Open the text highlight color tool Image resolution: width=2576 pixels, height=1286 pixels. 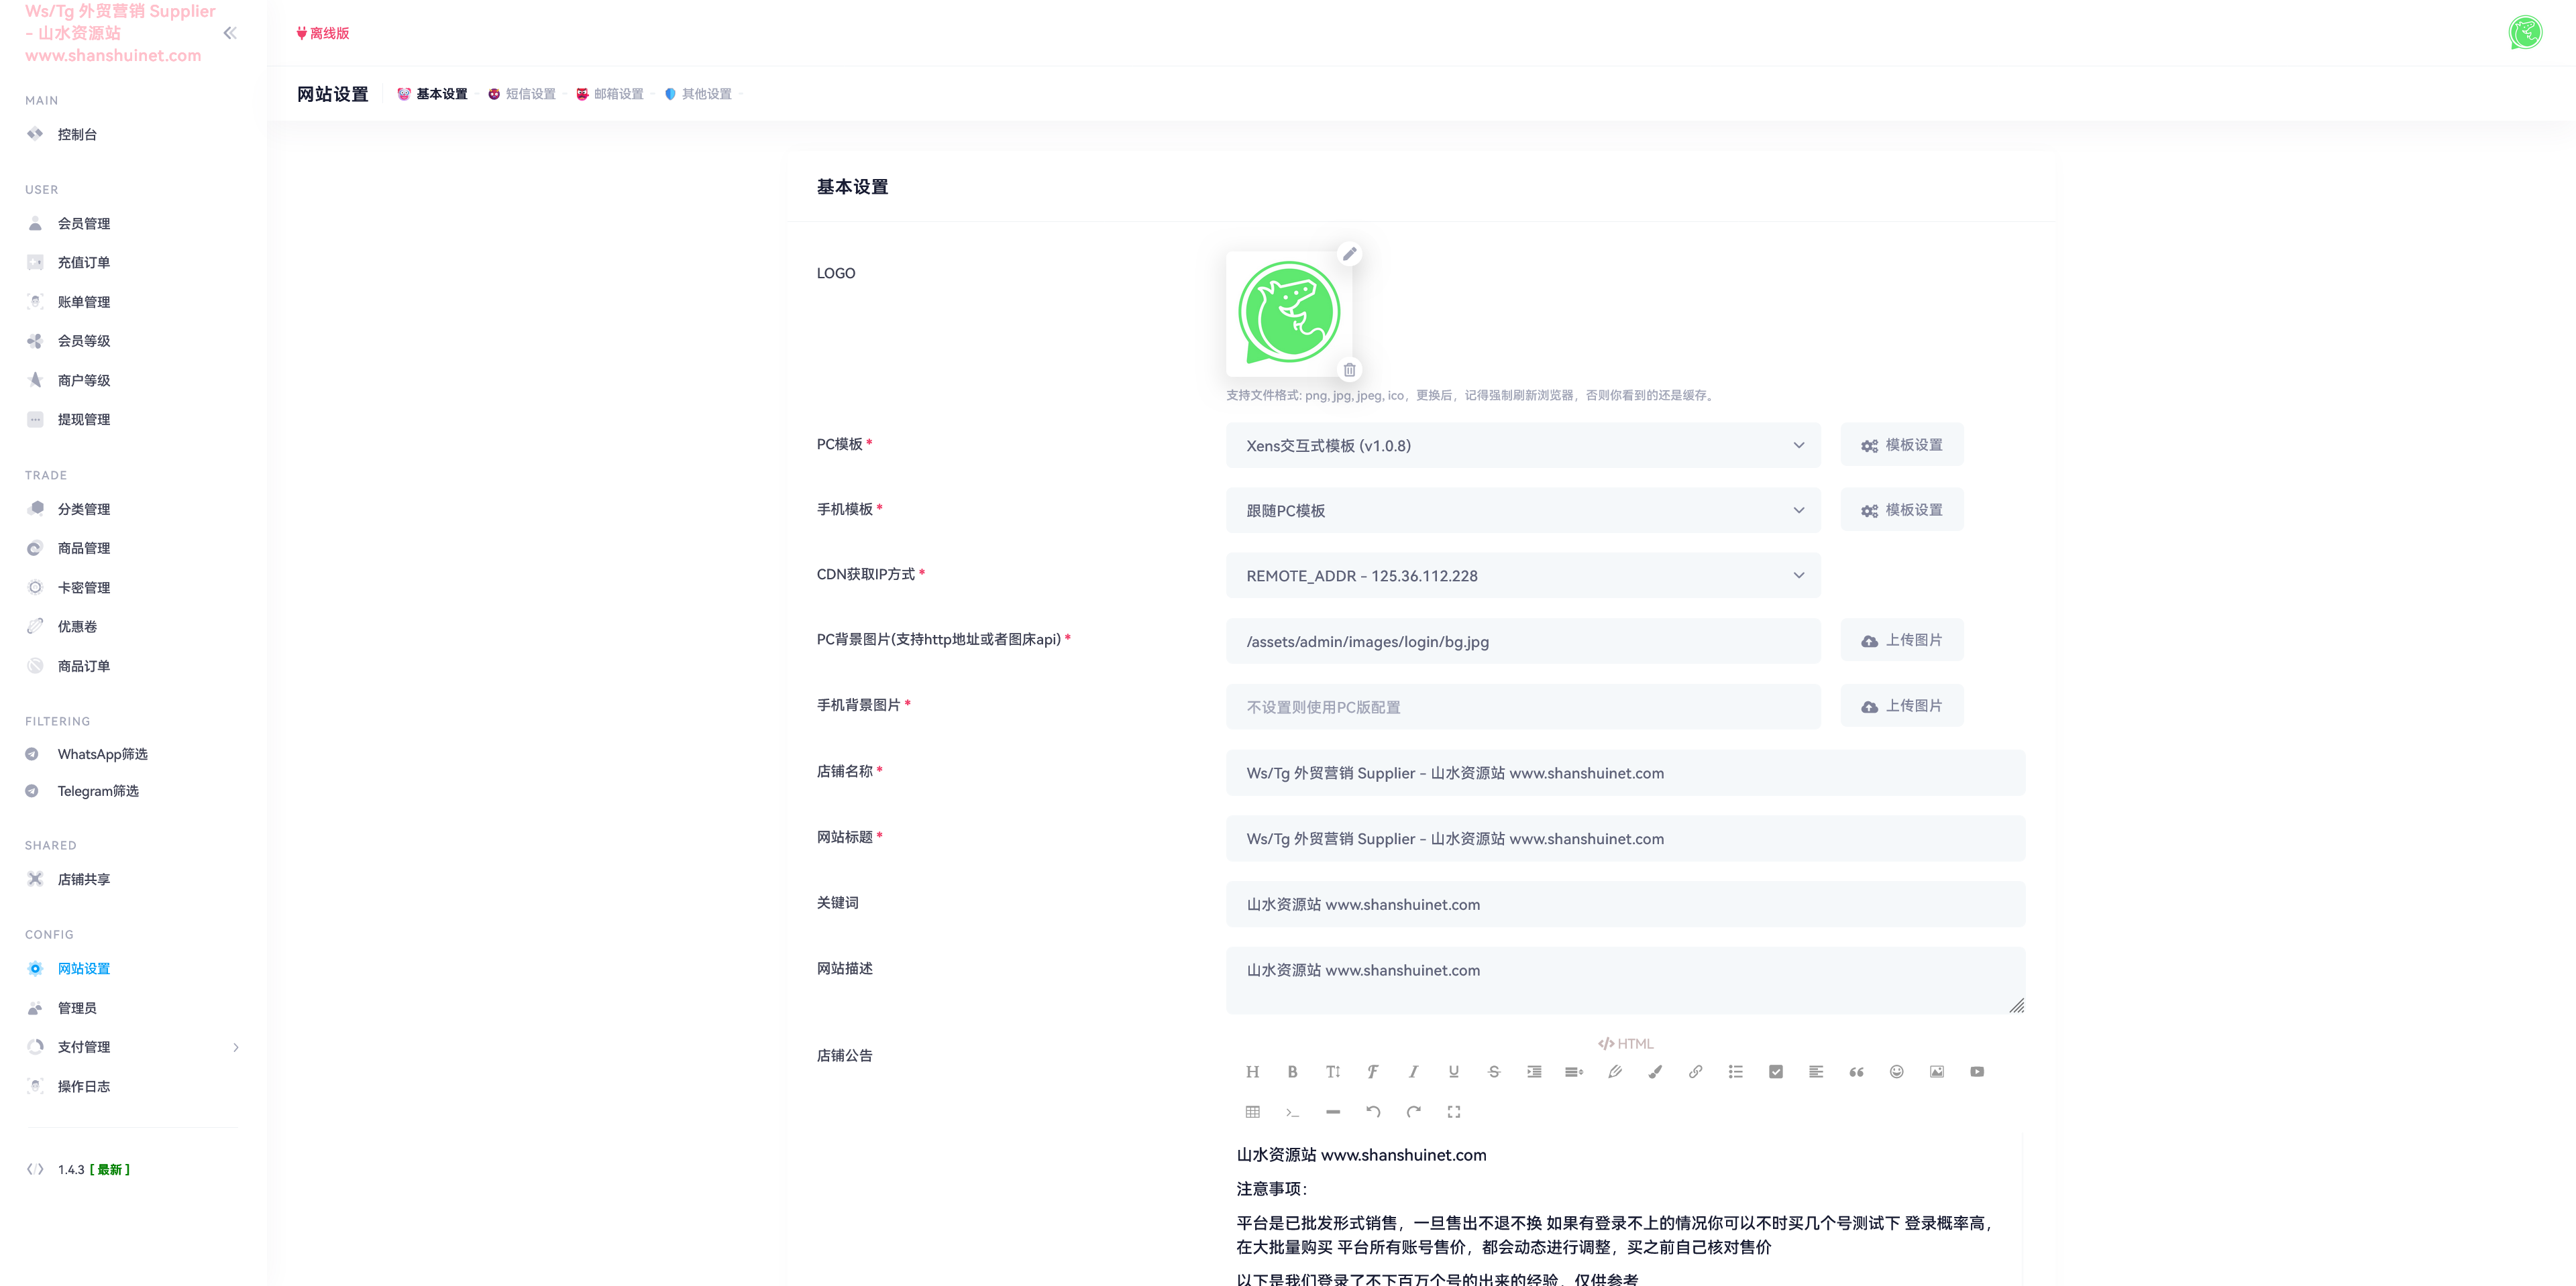(x=1655, y=1071)
